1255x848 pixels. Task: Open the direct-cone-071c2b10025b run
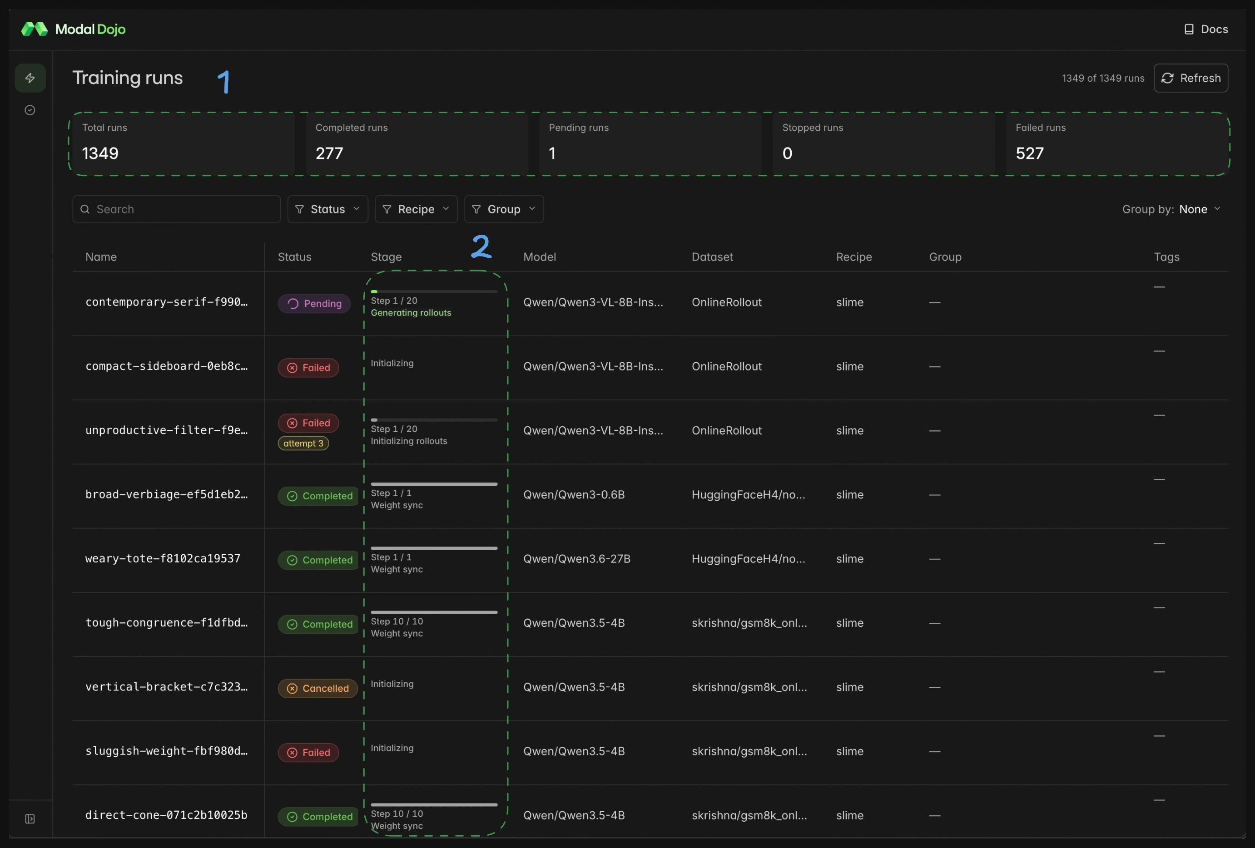point(166,815)
